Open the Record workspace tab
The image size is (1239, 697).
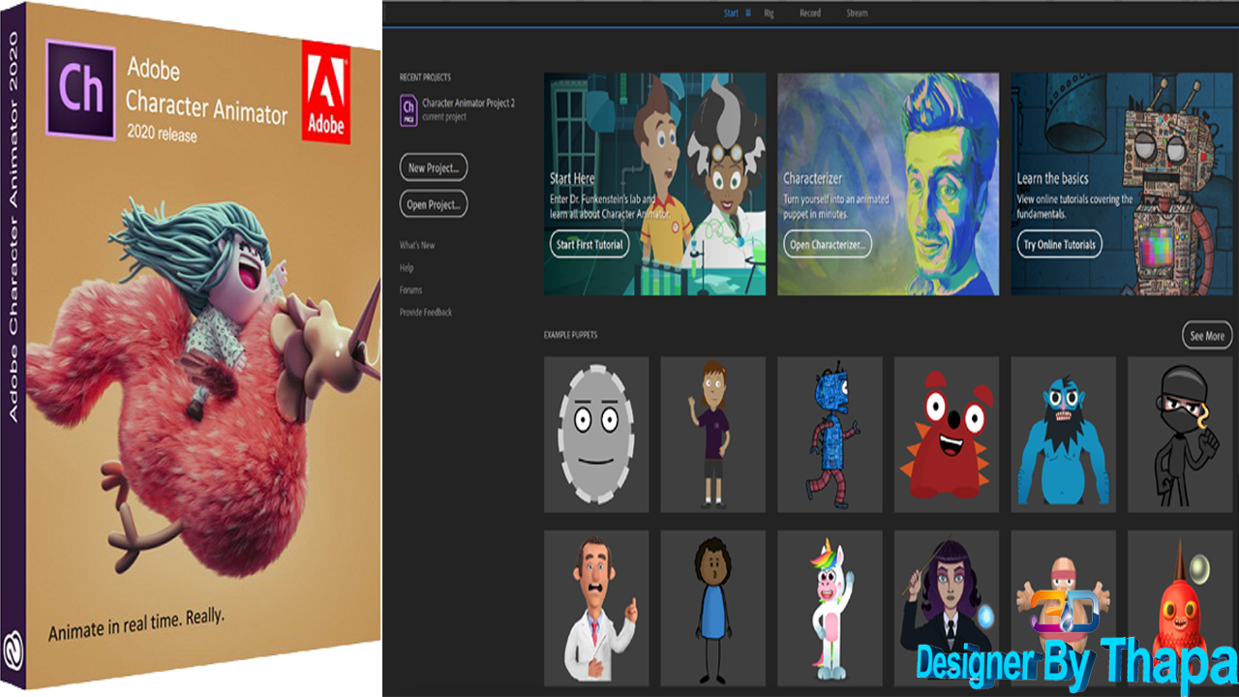pos(810,14)
